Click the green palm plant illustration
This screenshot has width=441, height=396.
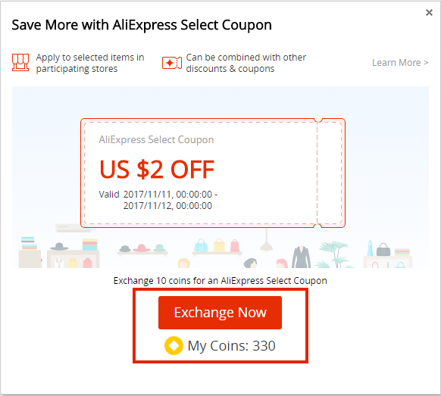(x=334, y=254)
